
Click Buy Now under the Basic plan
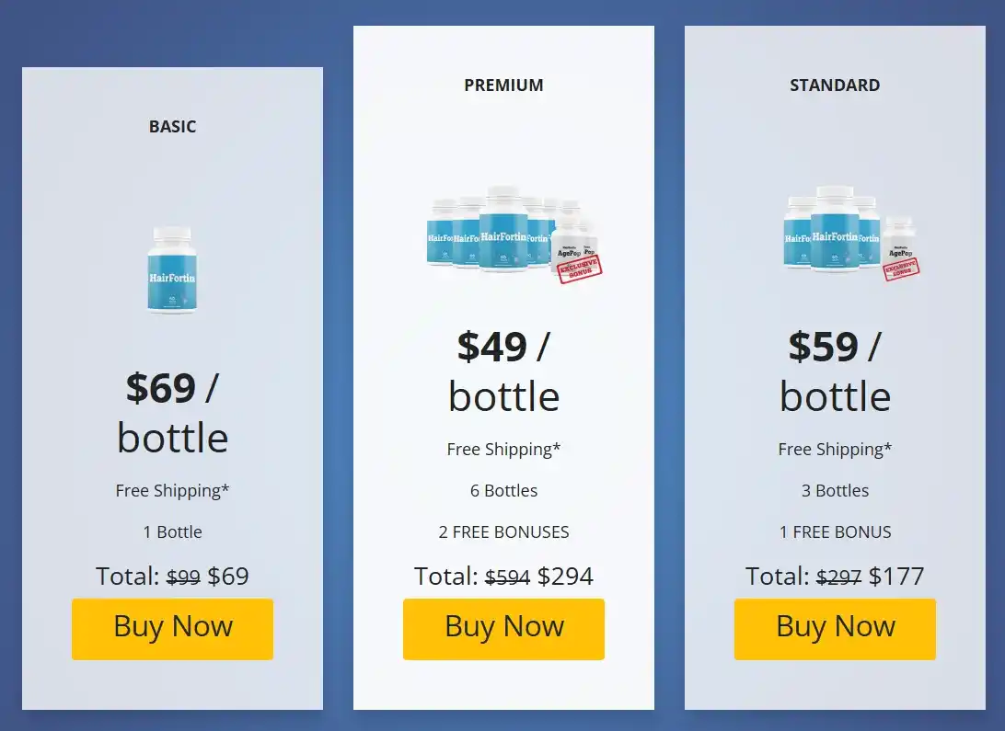coord(172,629)
